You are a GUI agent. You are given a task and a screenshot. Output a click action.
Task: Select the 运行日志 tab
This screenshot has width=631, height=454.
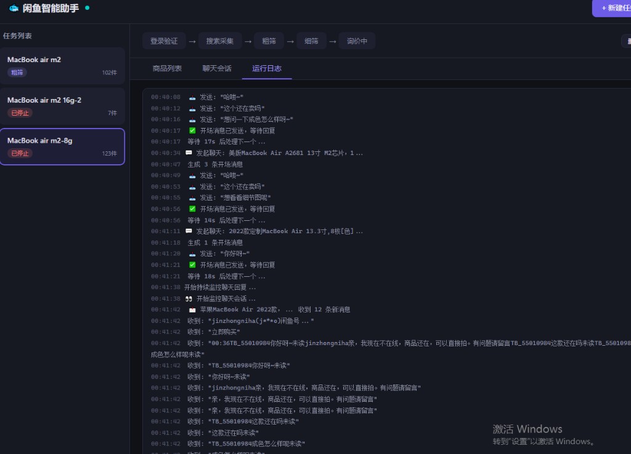[x=267, y=68]
